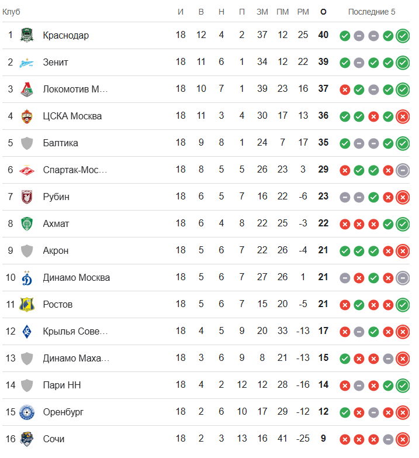Select the Пари НН table row name
The width and height of the screenshot is (419, 458).
click(x=58, y=385)
